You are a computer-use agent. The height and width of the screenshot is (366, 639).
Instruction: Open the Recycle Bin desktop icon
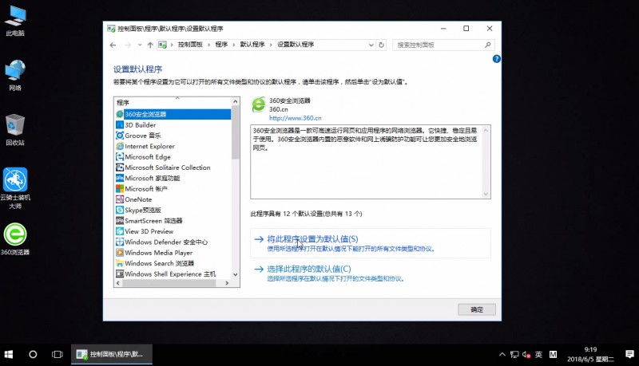tap(15, 130)
